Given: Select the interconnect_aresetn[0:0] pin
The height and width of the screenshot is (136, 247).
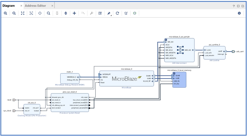Looking at the screenshot, I should 79,105.
